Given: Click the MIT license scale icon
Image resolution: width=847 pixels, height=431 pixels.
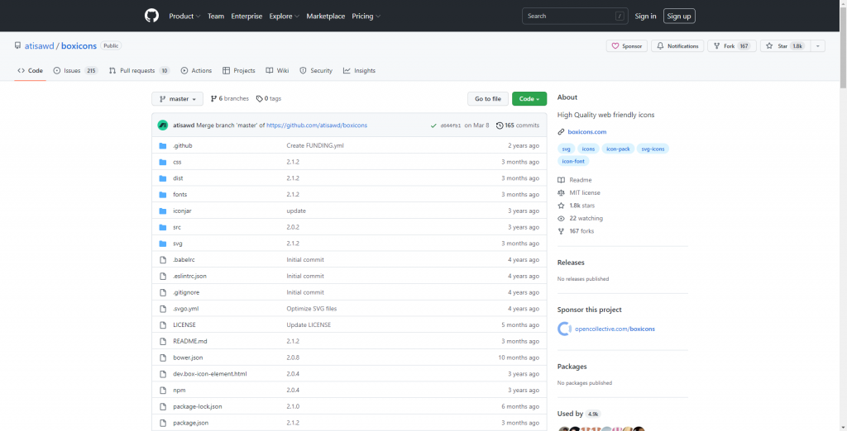Looking at the screenshot, I should [x=562, y=192].
